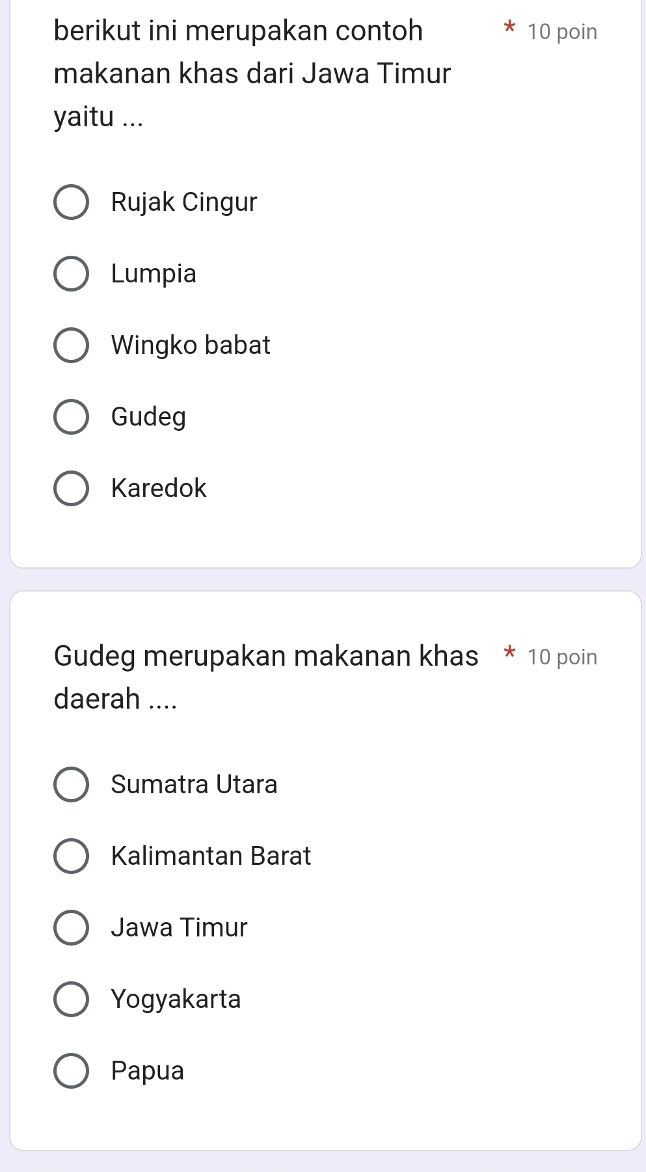Select the Karedok radio button
The width and height of the screenshot is (646, 1172).
point(71,489)
